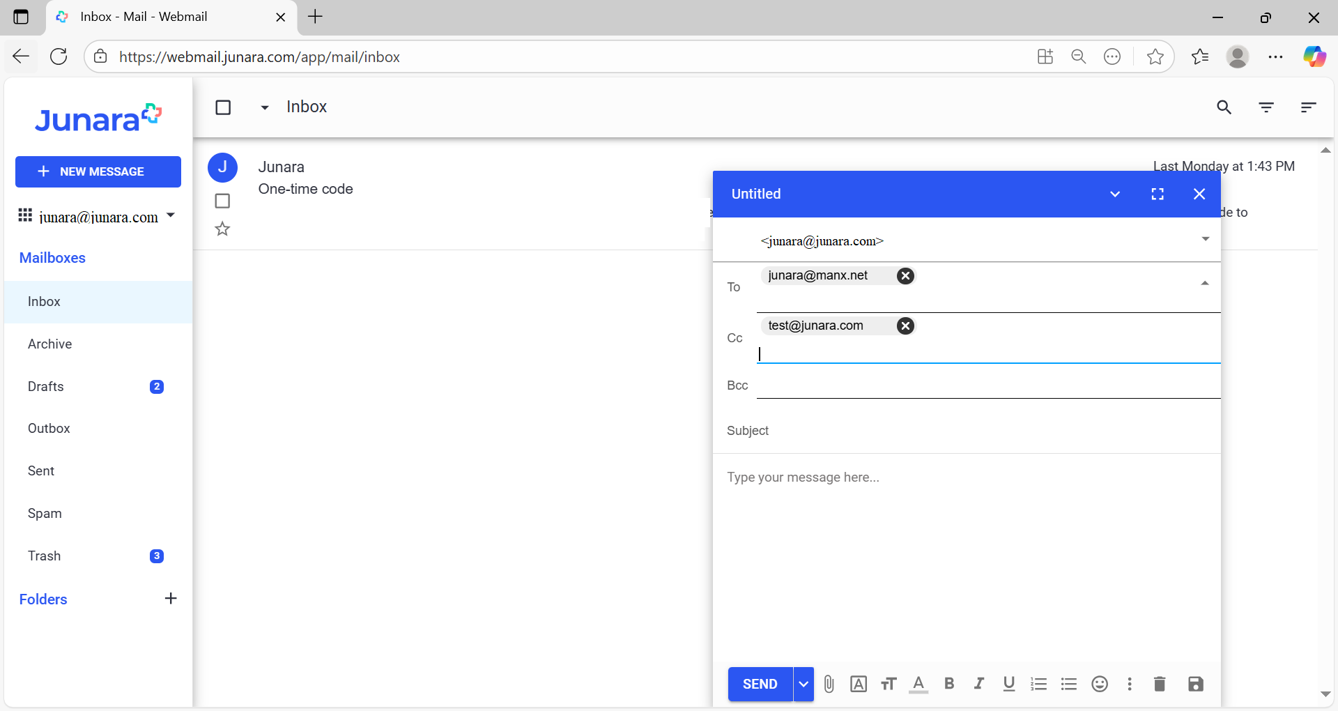Viewport: 1338px width, 711px height.
Task: Open the junara@junara.com account dropdown
Action: (x=171, y=215)
